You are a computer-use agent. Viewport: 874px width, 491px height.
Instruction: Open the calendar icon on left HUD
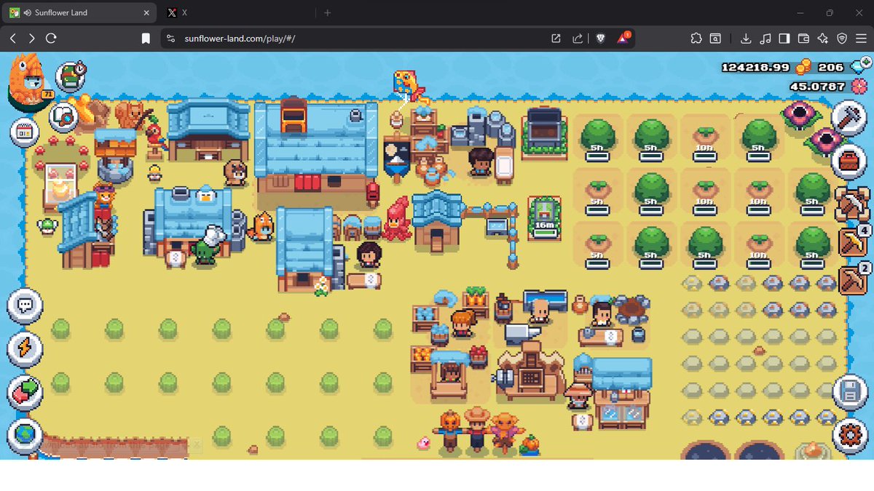tap(25, 132)
